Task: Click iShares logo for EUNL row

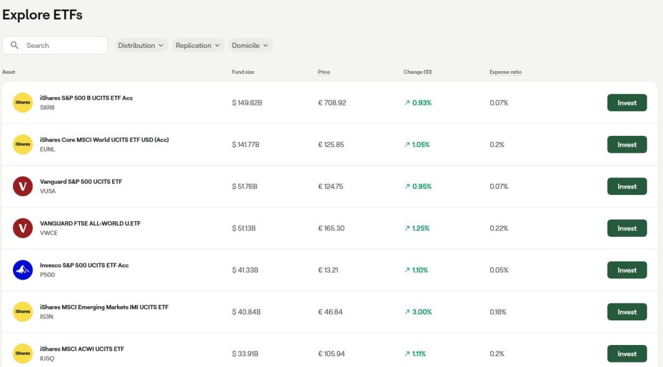Action: click(x=23, y=144)
